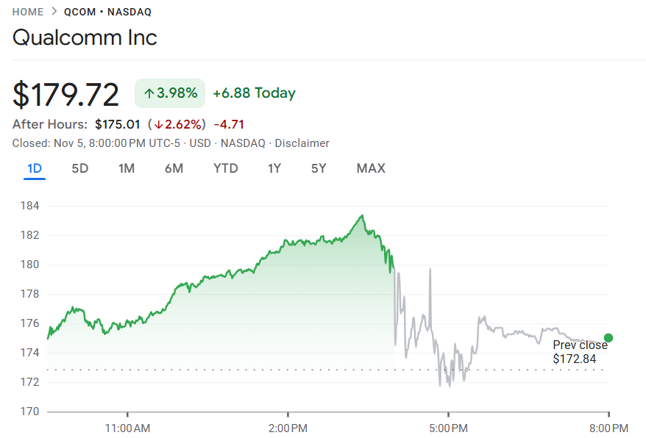Open the Disclaimer link
Image resolution: width=646 pixels, height=438 pixels.
pos(302,143)
